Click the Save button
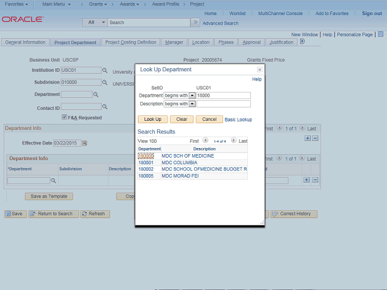387x290 pixels. click(x=15, y=214)
